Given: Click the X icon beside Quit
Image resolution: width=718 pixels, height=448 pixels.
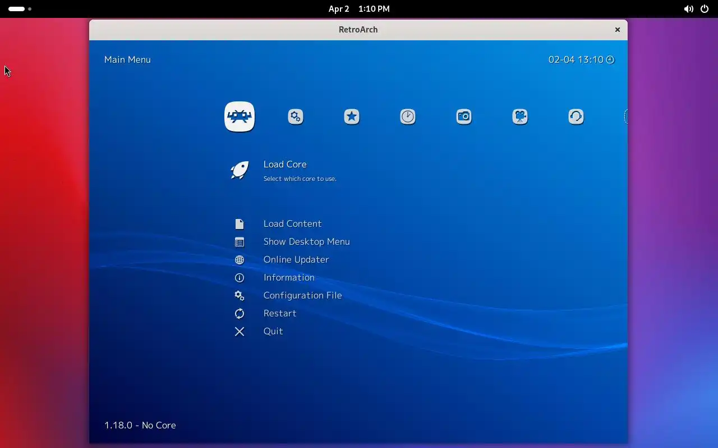Looking at the screenshot, I should pyautogui.click(x=240, y=332).
